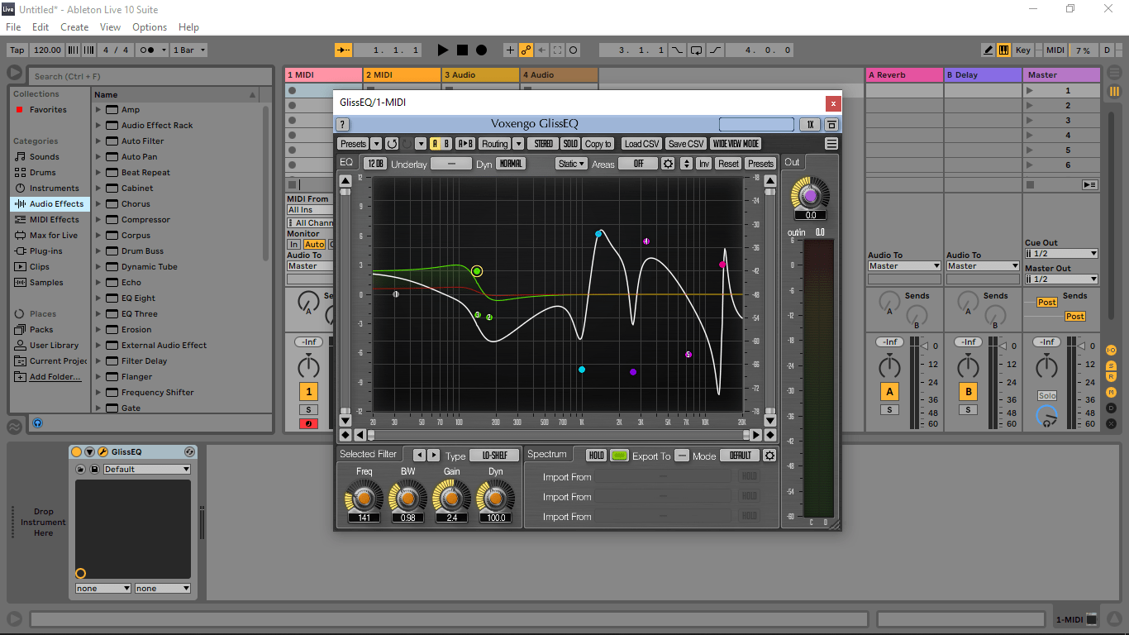Toggle GlissEQ device activator on/off
The width and height of the screenshot is (1129, 635).
coord(77,452)
